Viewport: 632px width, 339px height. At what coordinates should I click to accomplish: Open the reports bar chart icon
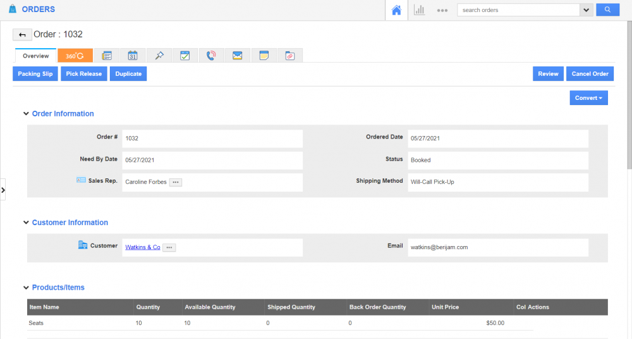click(419, 10)
